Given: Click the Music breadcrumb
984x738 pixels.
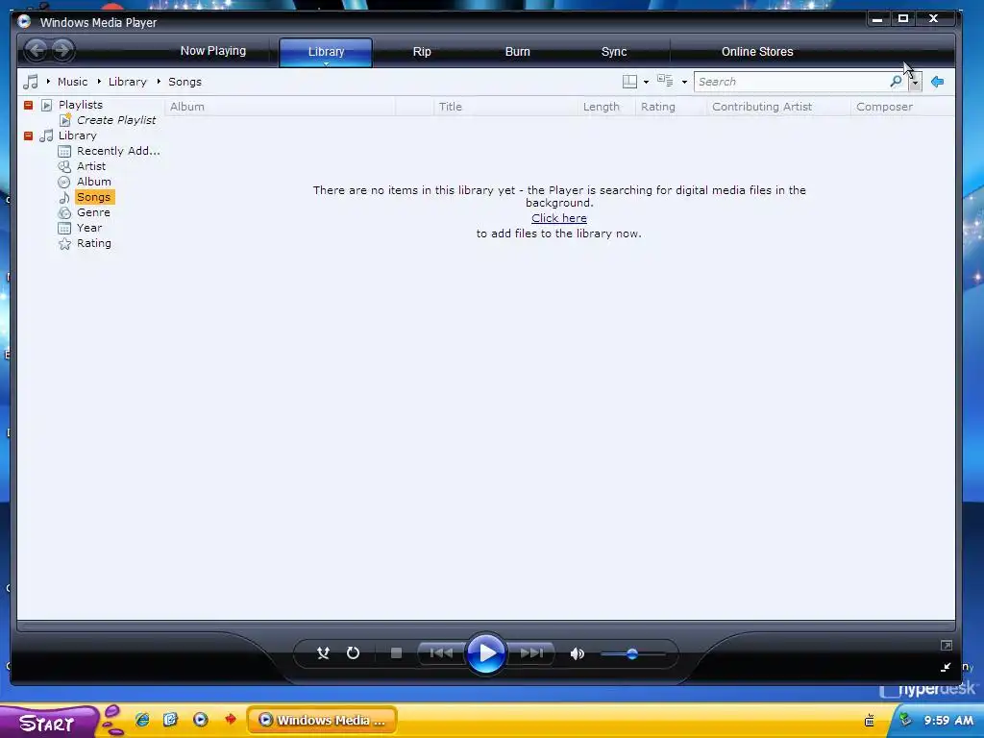Looking at the screenshot, I should (73, 82).
